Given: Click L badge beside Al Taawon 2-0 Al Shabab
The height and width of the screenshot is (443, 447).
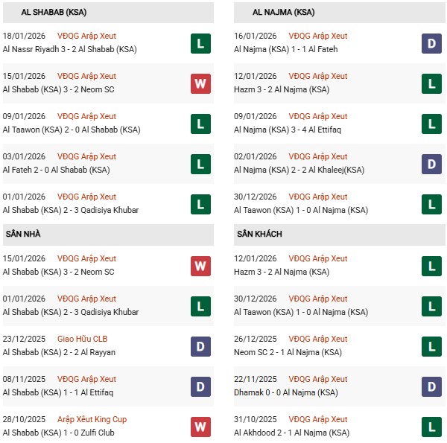Looking at the screenshot, I should (199, 124).
